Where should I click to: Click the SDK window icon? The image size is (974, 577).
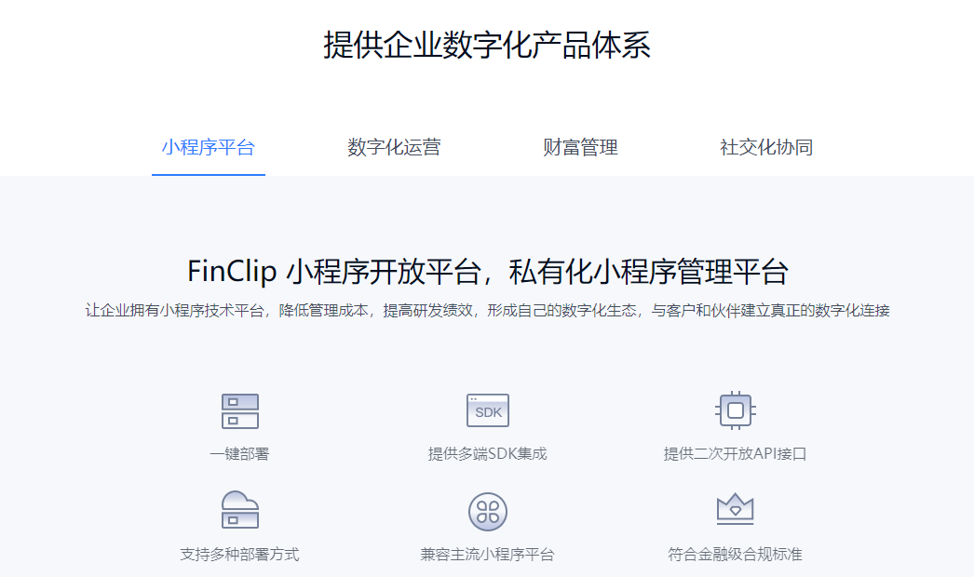488,410
